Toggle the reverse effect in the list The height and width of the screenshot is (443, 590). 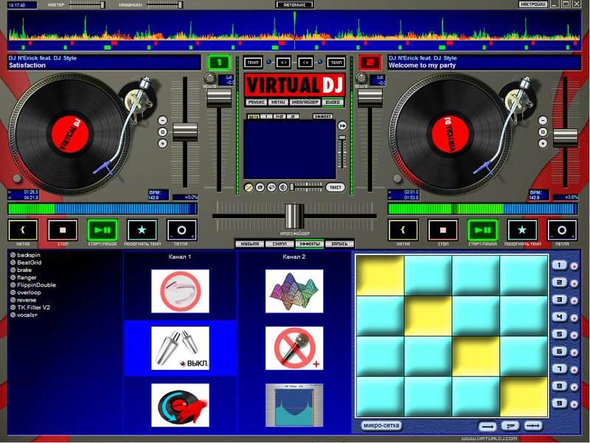[13, 300]
